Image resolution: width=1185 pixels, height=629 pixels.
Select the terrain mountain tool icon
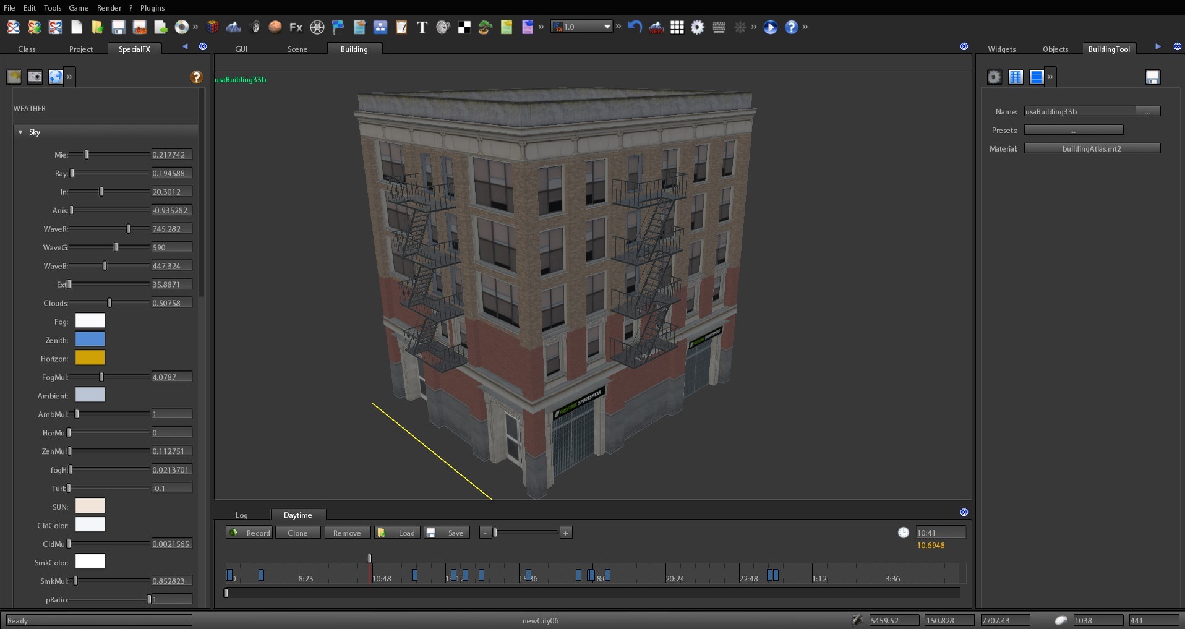coord(233,27)
